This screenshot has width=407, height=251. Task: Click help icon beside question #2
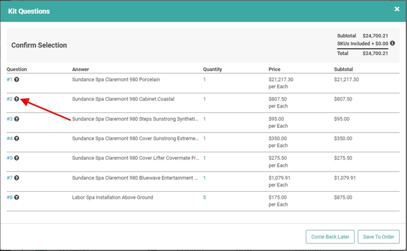[17, 99]
